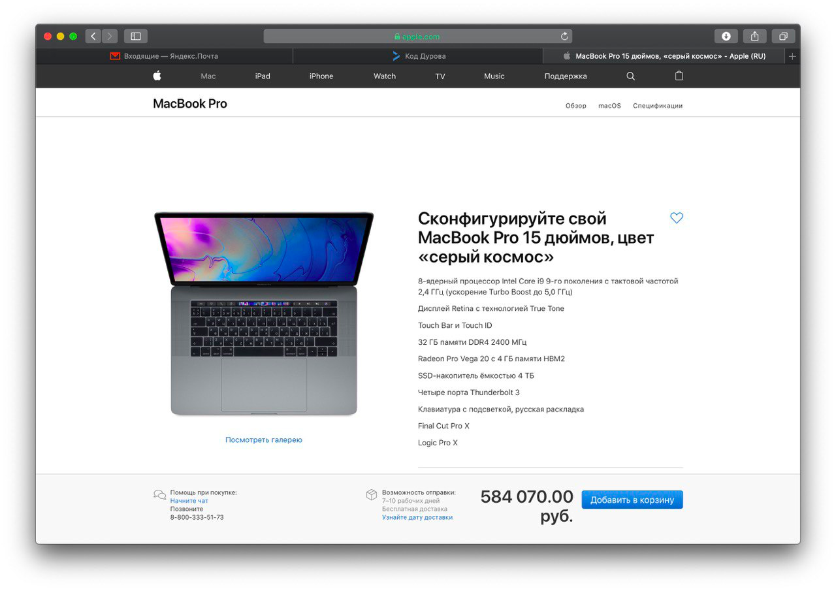Open the Safari downloads icon
Image resolution: width=836 pixels, height=591 pixels.
(x=726, y=37)
